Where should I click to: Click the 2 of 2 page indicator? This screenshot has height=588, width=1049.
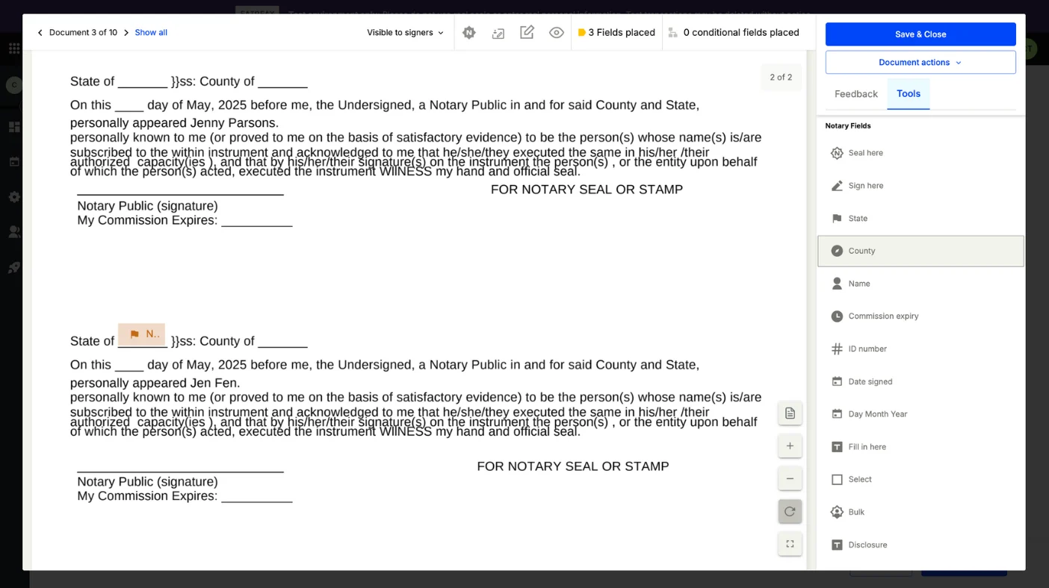781,78
